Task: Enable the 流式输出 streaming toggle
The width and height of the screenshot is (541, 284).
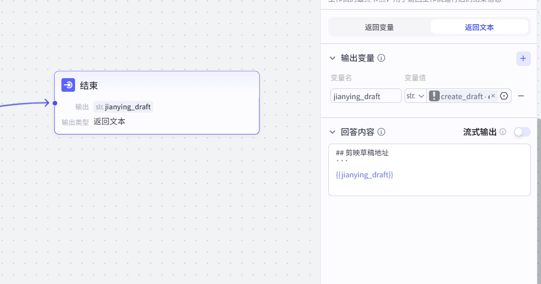Action: pyautogui.click(x=522, y=132)
